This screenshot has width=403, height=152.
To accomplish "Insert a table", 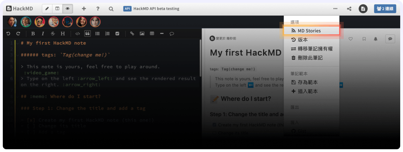I will coord(152,33).
